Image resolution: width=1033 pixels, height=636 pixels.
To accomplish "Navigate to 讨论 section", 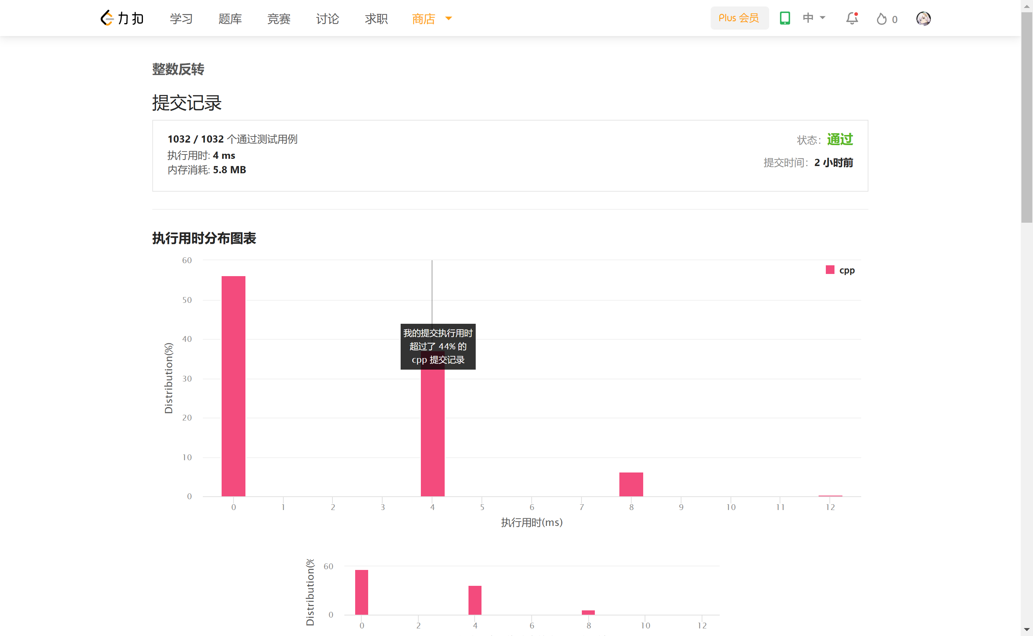I will 327,18.
